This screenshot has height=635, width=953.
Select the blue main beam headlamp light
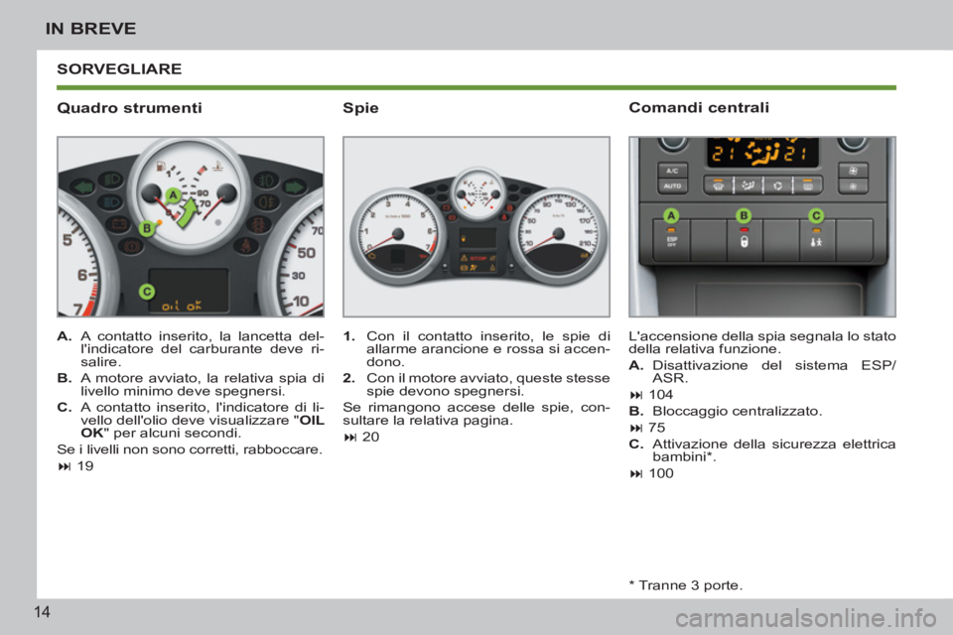coord(110,201)
